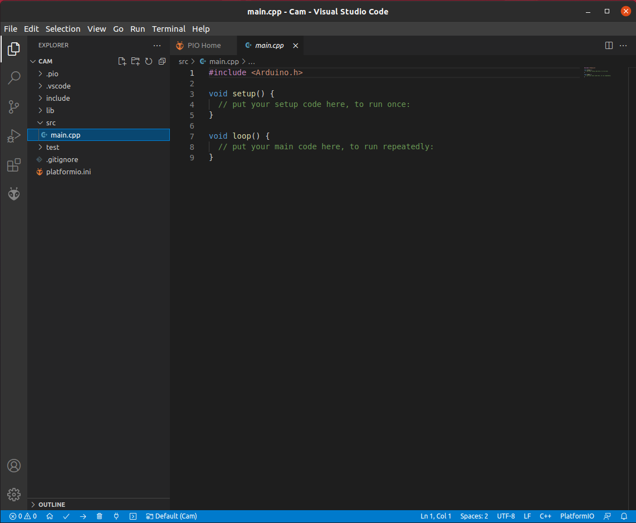The image size is (636, 523).
Task: Select the main.cpp editor tab
Action: point(270,46)
